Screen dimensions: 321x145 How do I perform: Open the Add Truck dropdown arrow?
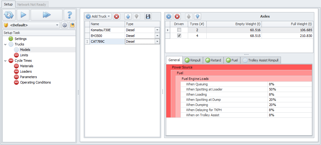(x=109, y=16)
